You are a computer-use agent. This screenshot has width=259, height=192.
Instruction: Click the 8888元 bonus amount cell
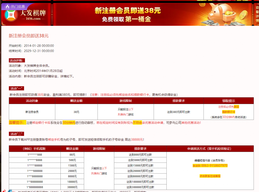(72, 176)
